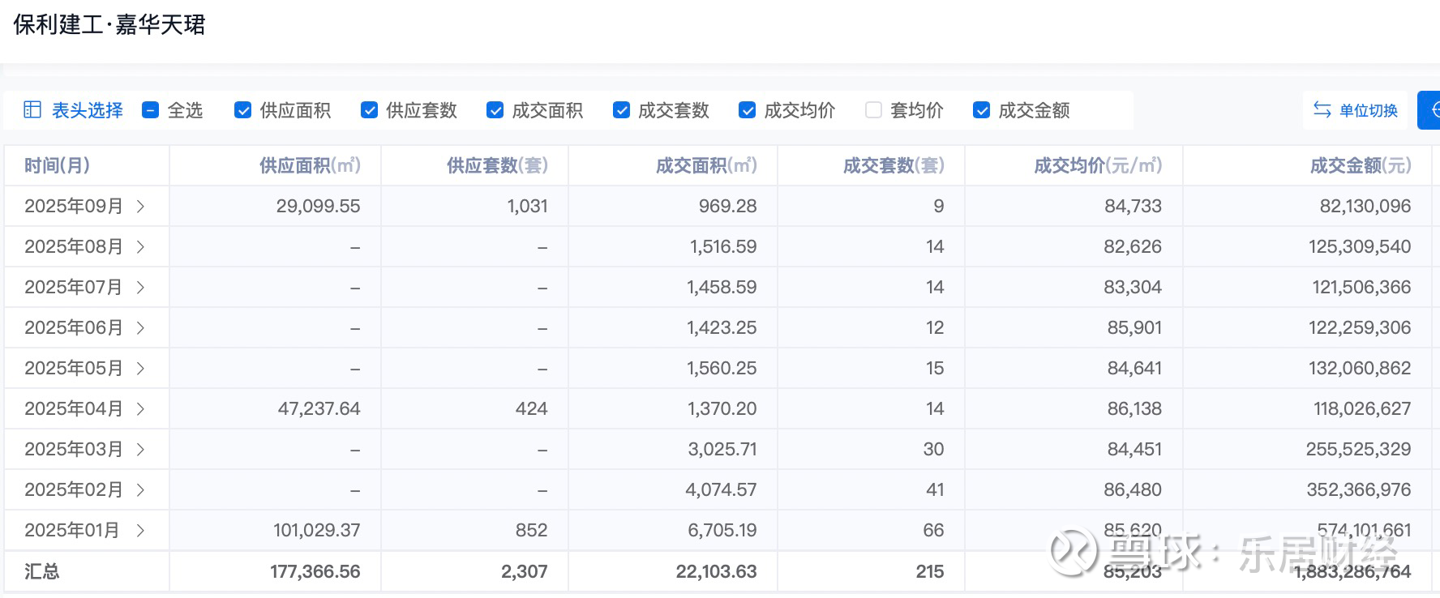
Task: Click the table header selection grid icon
Action: coord(32,110)
